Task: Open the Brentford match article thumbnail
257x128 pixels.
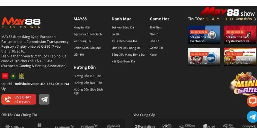Action: point(204,57)
